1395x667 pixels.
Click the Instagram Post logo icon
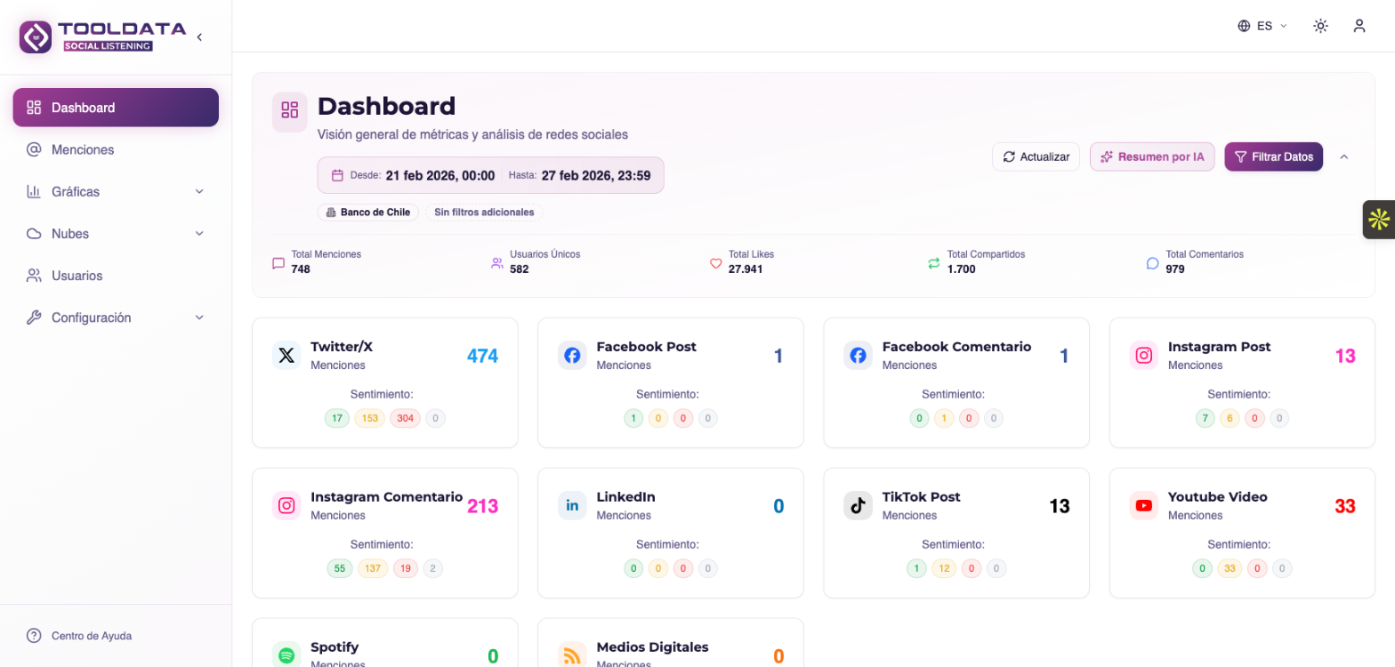click(x=1144, y=356)
